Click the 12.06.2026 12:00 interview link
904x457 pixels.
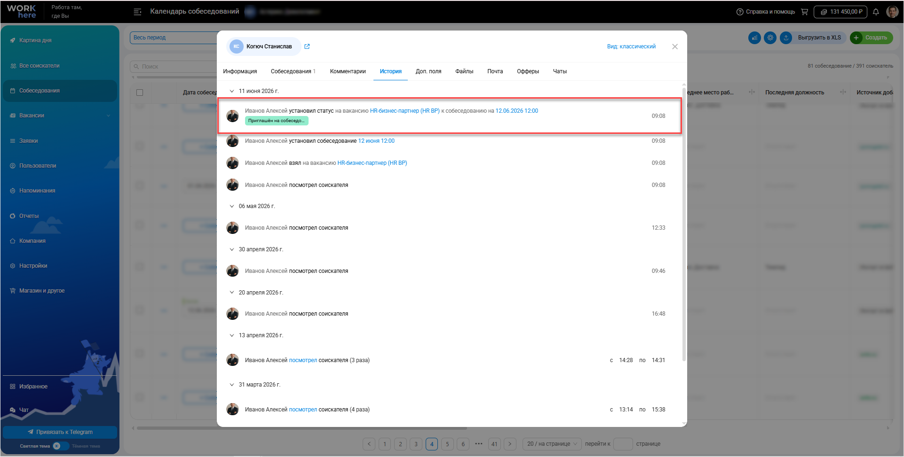click(x=516, y=111)
